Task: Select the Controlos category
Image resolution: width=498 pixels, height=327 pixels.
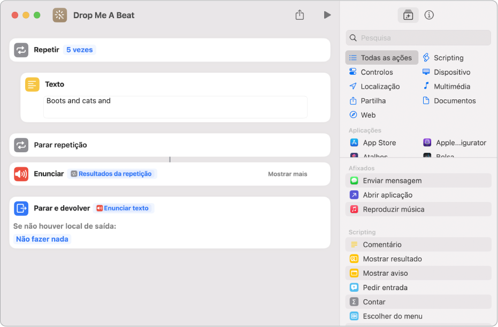Action: tap(371, 72)
